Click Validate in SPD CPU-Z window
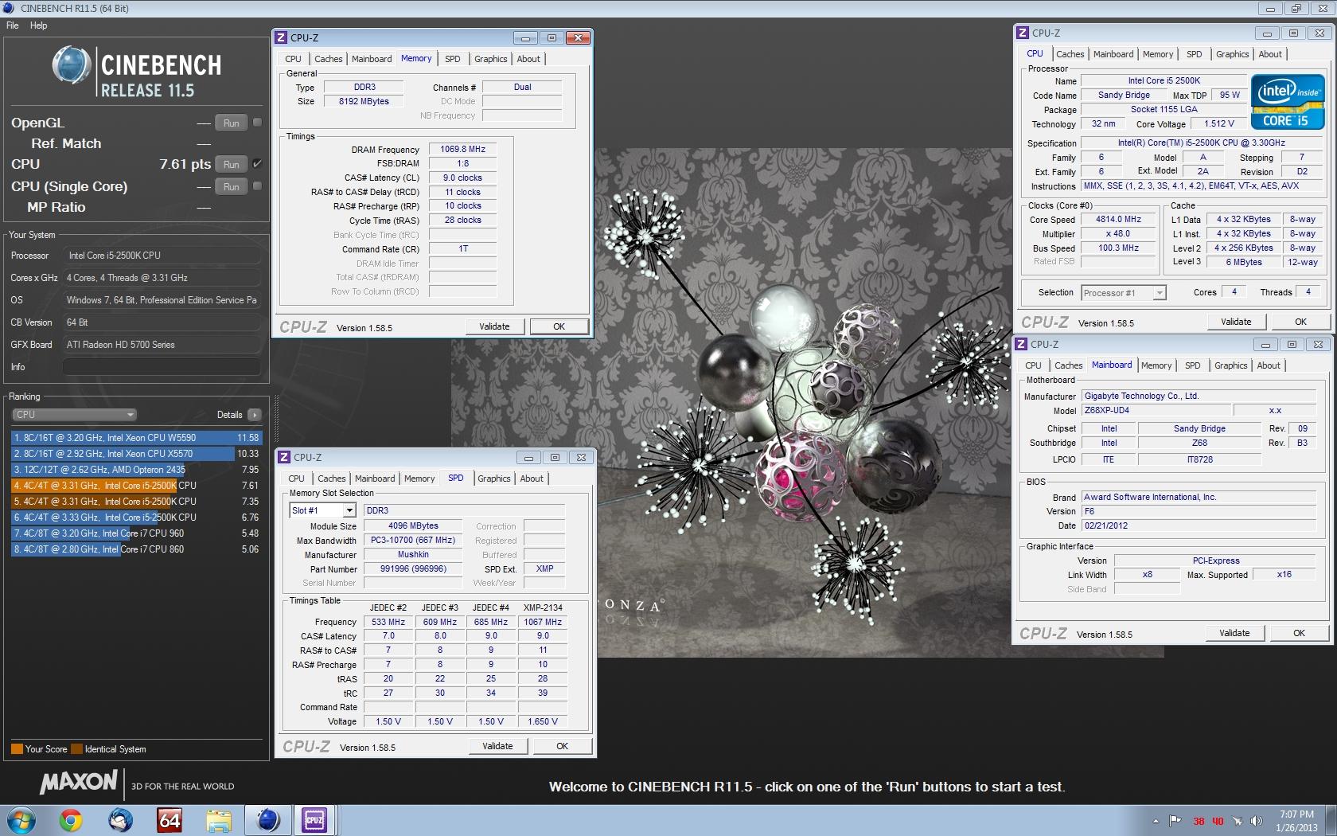 pyautogui.click(x=497, y=746)
